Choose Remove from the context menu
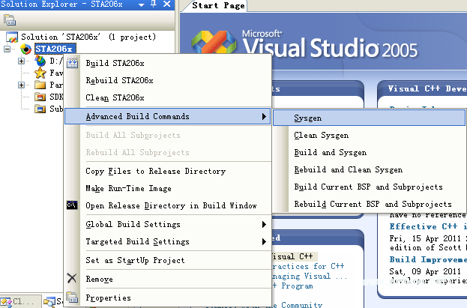The image size is (467, 308). click(167, 279)
